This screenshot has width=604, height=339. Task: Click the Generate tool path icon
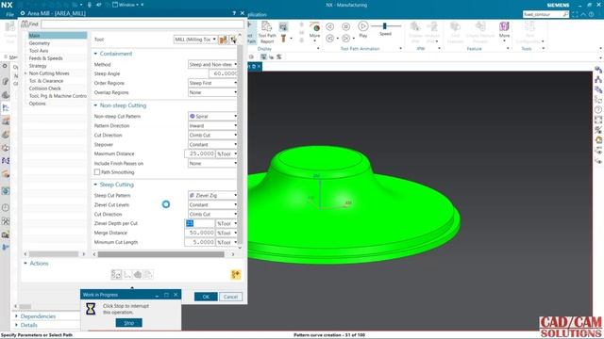click(116, 274)
